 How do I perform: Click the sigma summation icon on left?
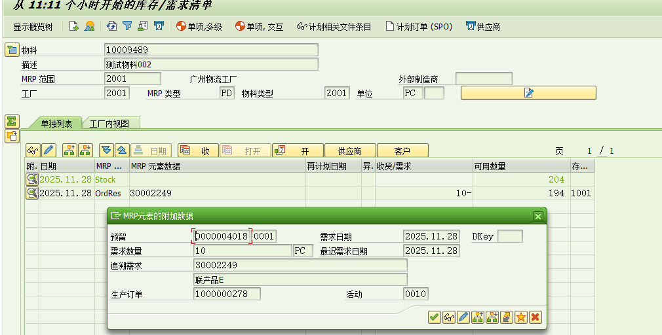tap(11, 121)
